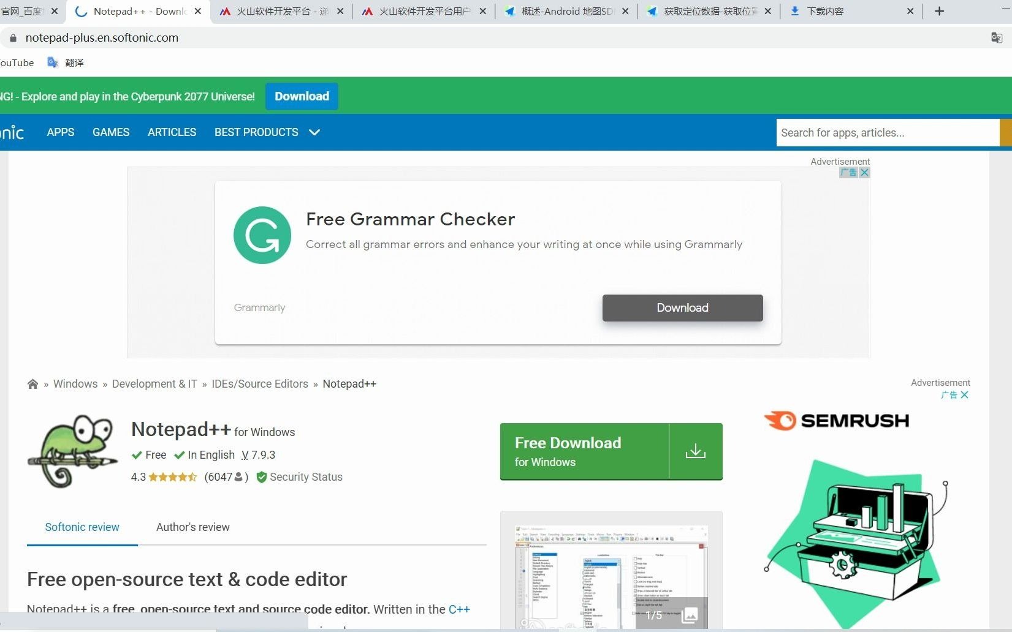Viewport: 1012px width, 632px height.
Task: Switch to the 火山软件开发平台用户 tab
Action: (x=424, y=11)
